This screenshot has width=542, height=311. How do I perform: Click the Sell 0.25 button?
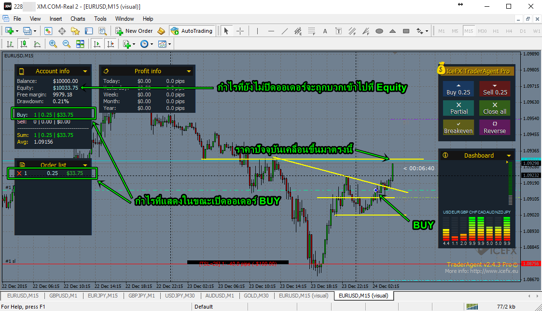[495, 89]
